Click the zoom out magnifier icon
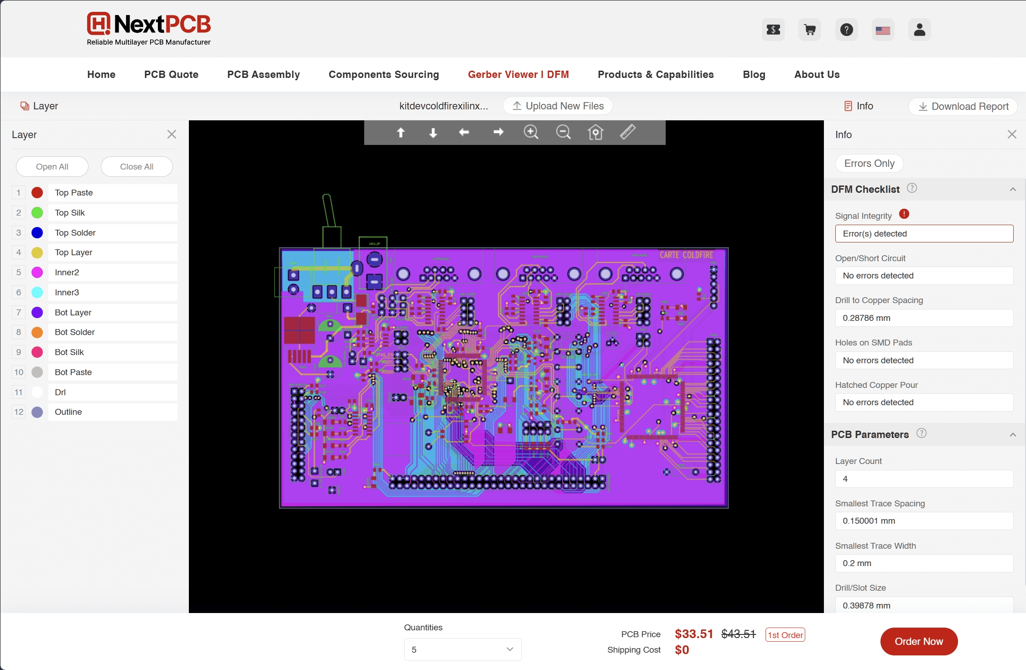Viewport: 1026px width, 670px height. coord(563,133)
